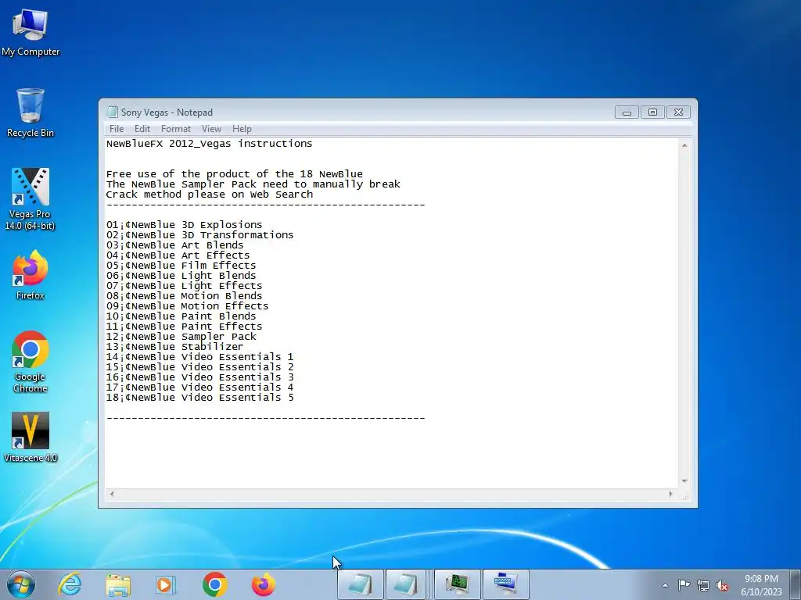Open Windows Media Player from taskbar
Screen dimensions: 801x600
(166, 584)
